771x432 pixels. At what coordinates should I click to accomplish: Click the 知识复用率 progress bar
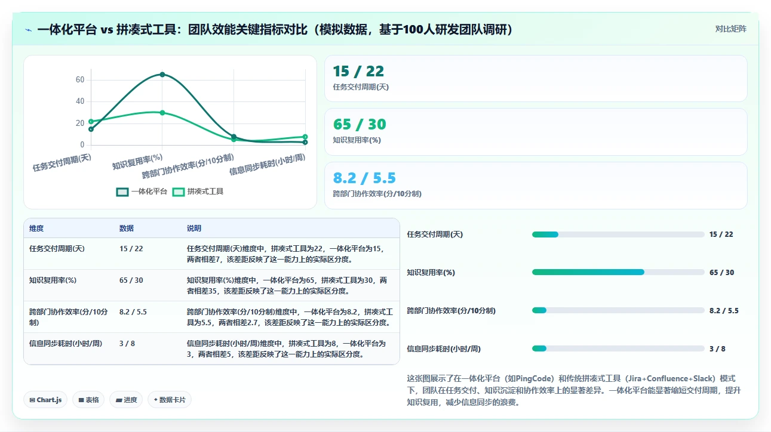[618, 272]
